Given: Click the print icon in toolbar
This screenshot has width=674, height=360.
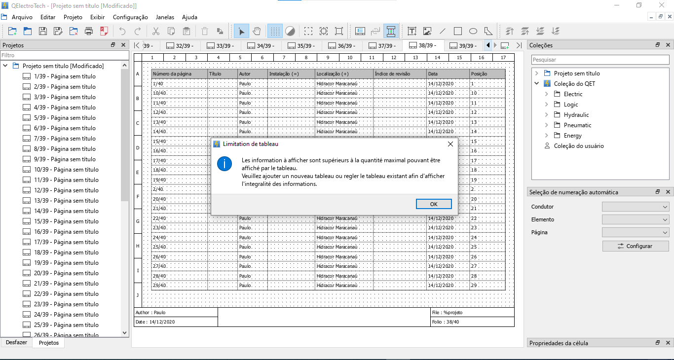Looking at the screenshot, I should pos(89,31).
